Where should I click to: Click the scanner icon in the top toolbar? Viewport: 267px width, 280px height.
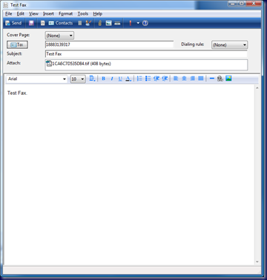117,23
